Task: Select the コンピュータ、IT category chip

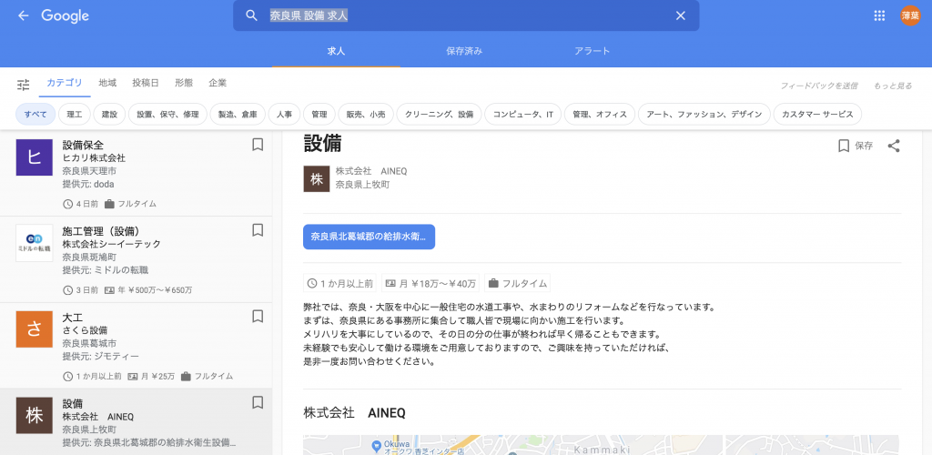Action: [x=523, y=114]
